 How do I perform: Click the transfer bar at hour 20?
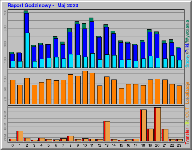157,124
